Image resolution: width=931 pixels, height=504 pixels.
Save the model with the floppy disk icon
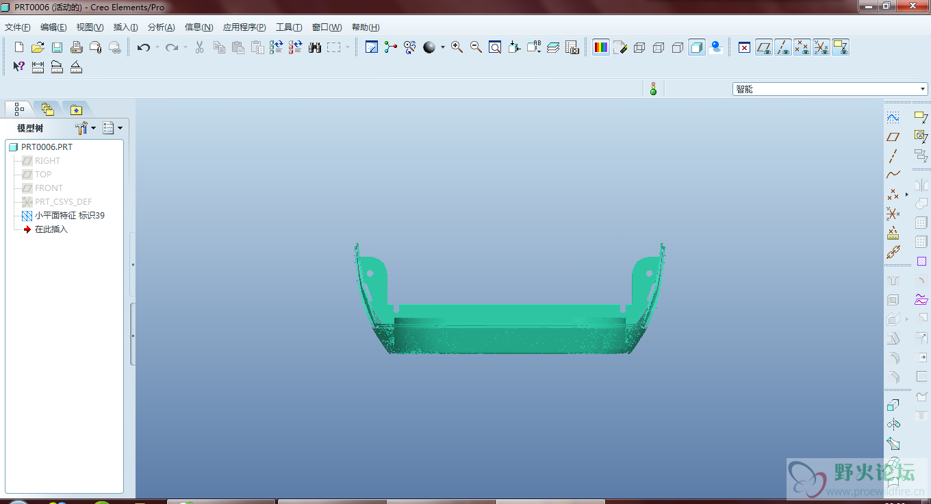pyautogui.click(x=58, y=47)
